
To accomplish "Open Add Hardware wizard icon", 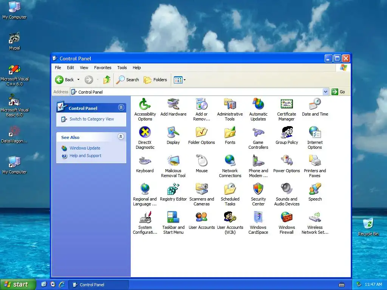I will coord(173,104).
